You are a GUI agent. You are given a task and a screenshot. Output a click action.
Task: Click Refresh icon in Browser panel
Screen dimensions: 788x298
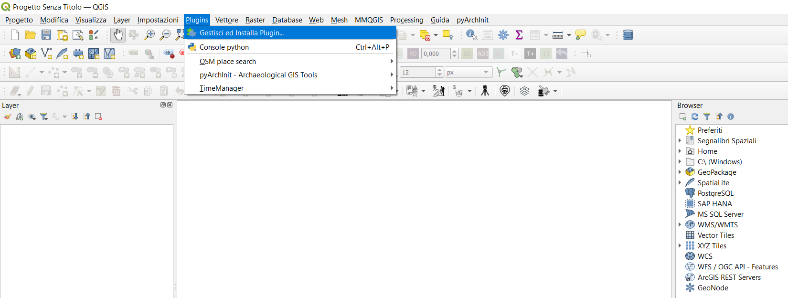point(695,117)
